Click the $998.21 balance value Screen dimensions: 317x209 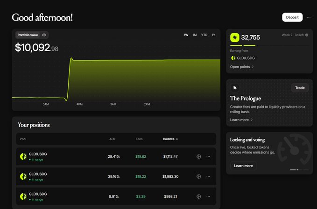pos(170,196)
